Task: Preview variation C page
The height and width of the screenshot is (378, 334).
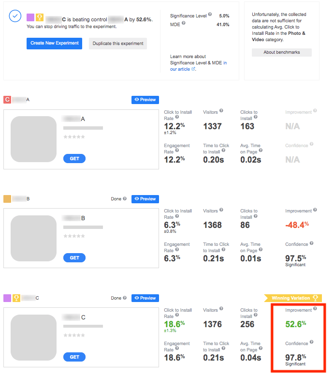Action: coord(145,298)
